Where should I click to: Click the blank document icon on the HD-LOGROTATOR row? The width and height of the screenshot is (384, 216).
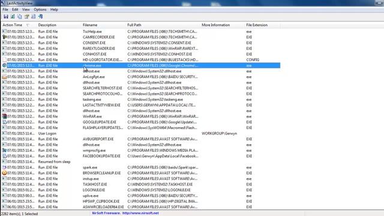4,60
